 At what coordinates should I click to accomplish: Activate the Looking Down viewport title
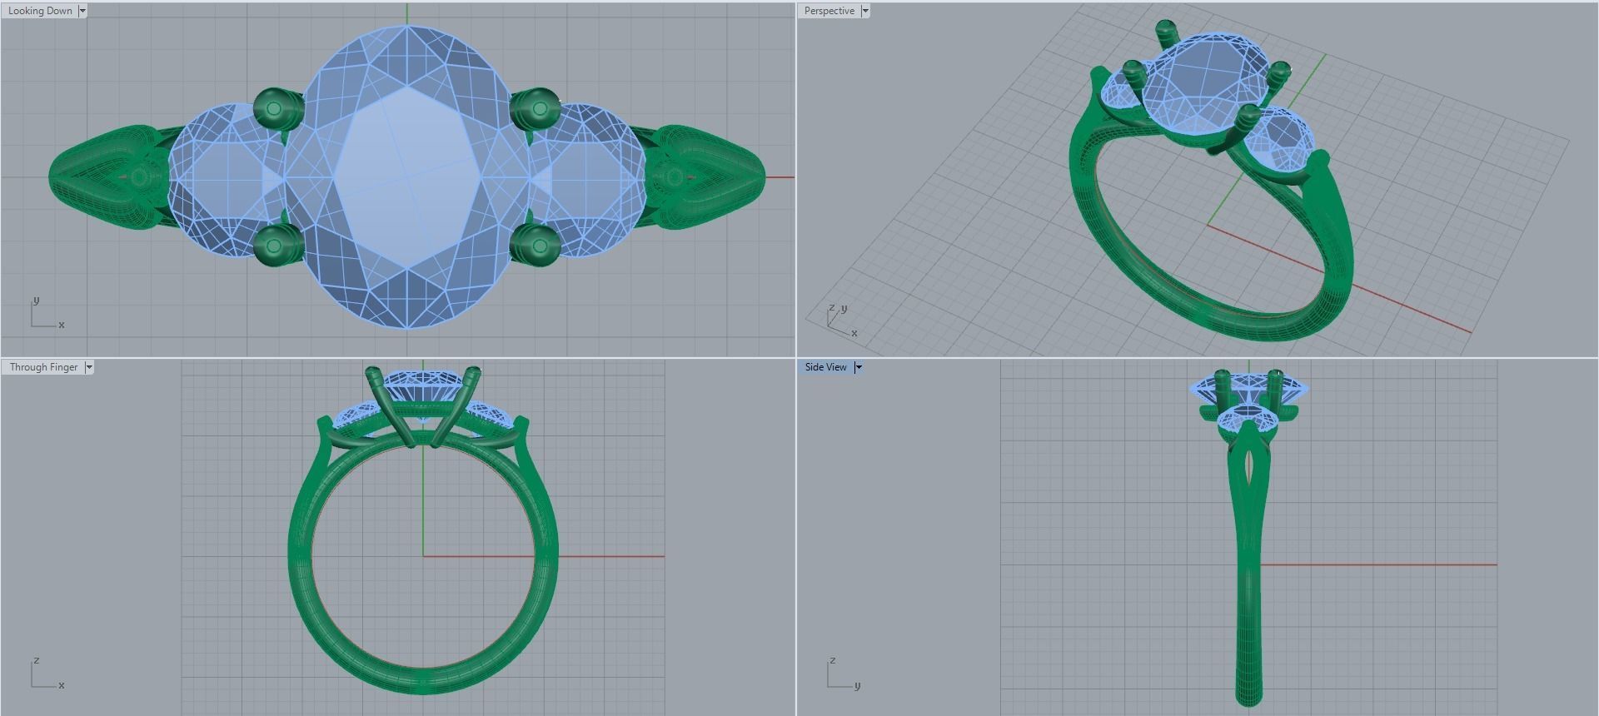coord(40,11)
